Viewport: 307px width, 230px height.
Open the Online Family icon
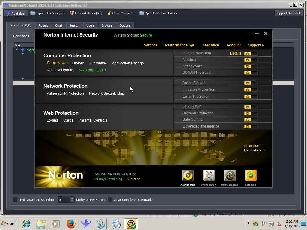pos(209,175)
